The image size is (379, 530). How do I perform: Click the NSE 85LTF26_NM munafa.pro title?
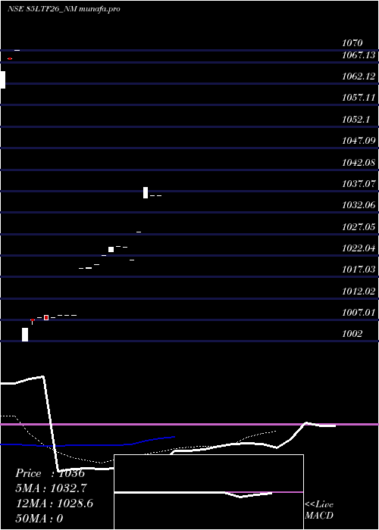coord(64,9)
